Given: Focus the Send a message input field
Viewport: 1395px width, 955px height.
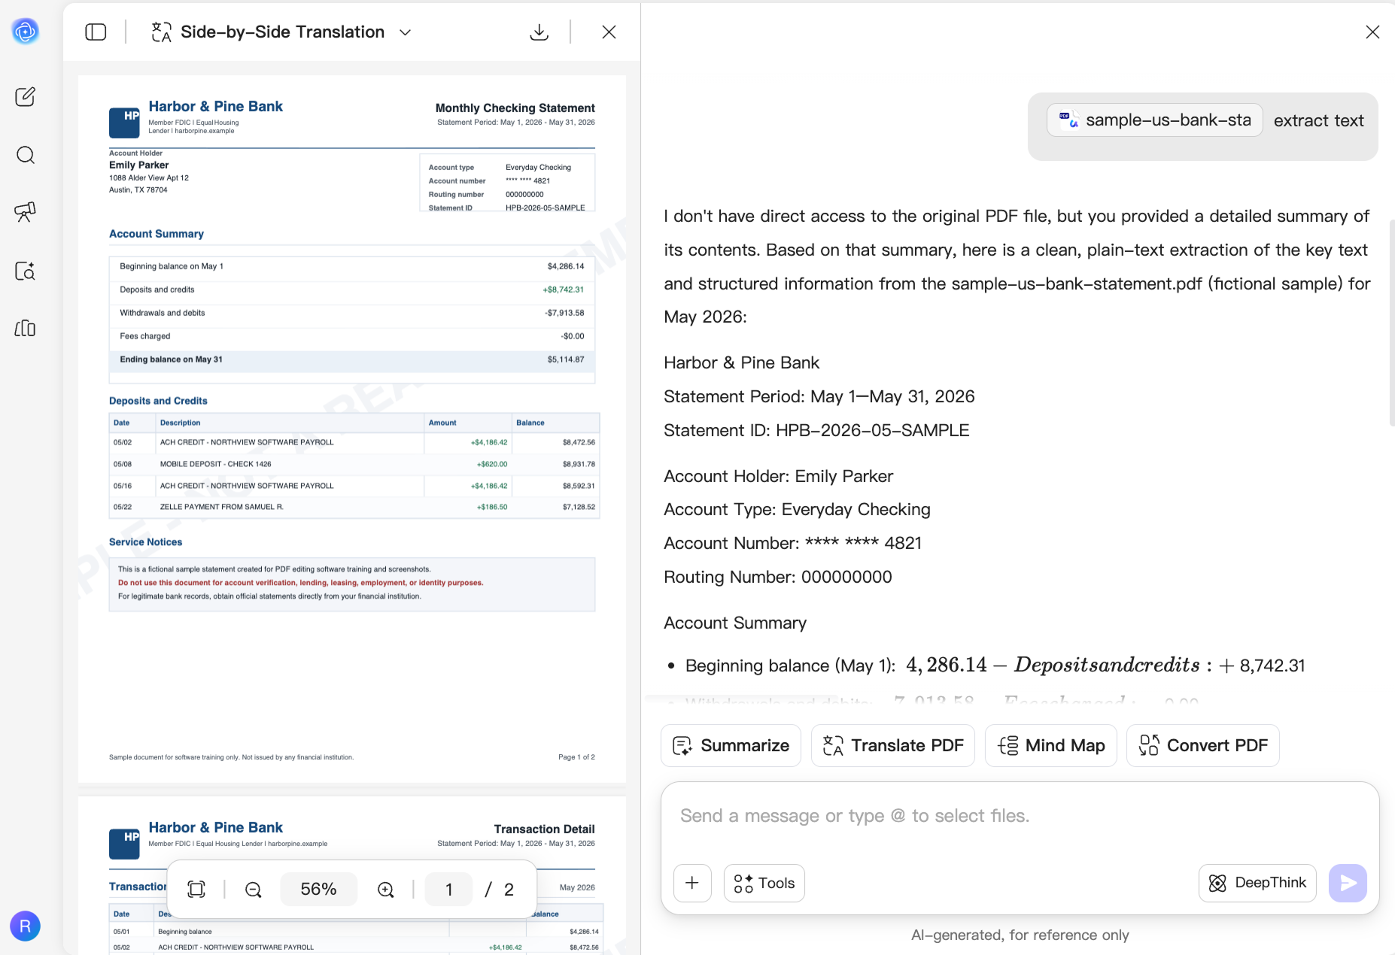Looking at the screenshot, I should point(1020,817).
